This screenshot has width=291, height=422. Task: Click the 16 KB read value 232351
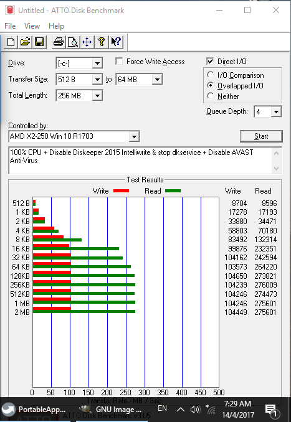coord(265,249)
